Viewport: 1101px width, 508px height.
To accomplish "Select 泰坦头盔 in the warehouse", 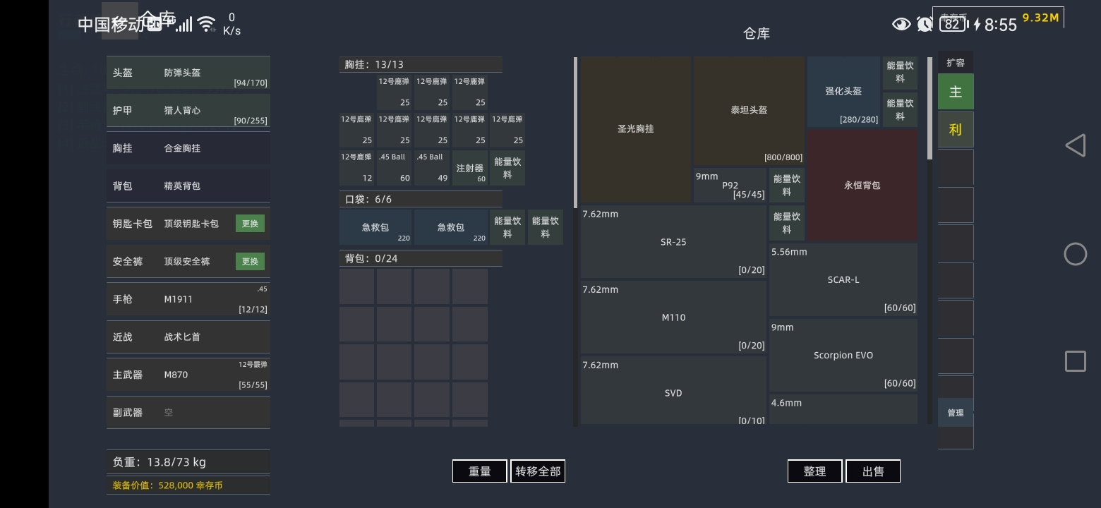I will pyautogui.click(x=749, y=110).
